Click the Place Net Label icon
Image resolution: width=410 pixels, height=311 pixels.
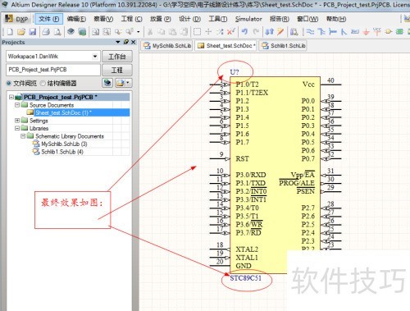[355, 32]
